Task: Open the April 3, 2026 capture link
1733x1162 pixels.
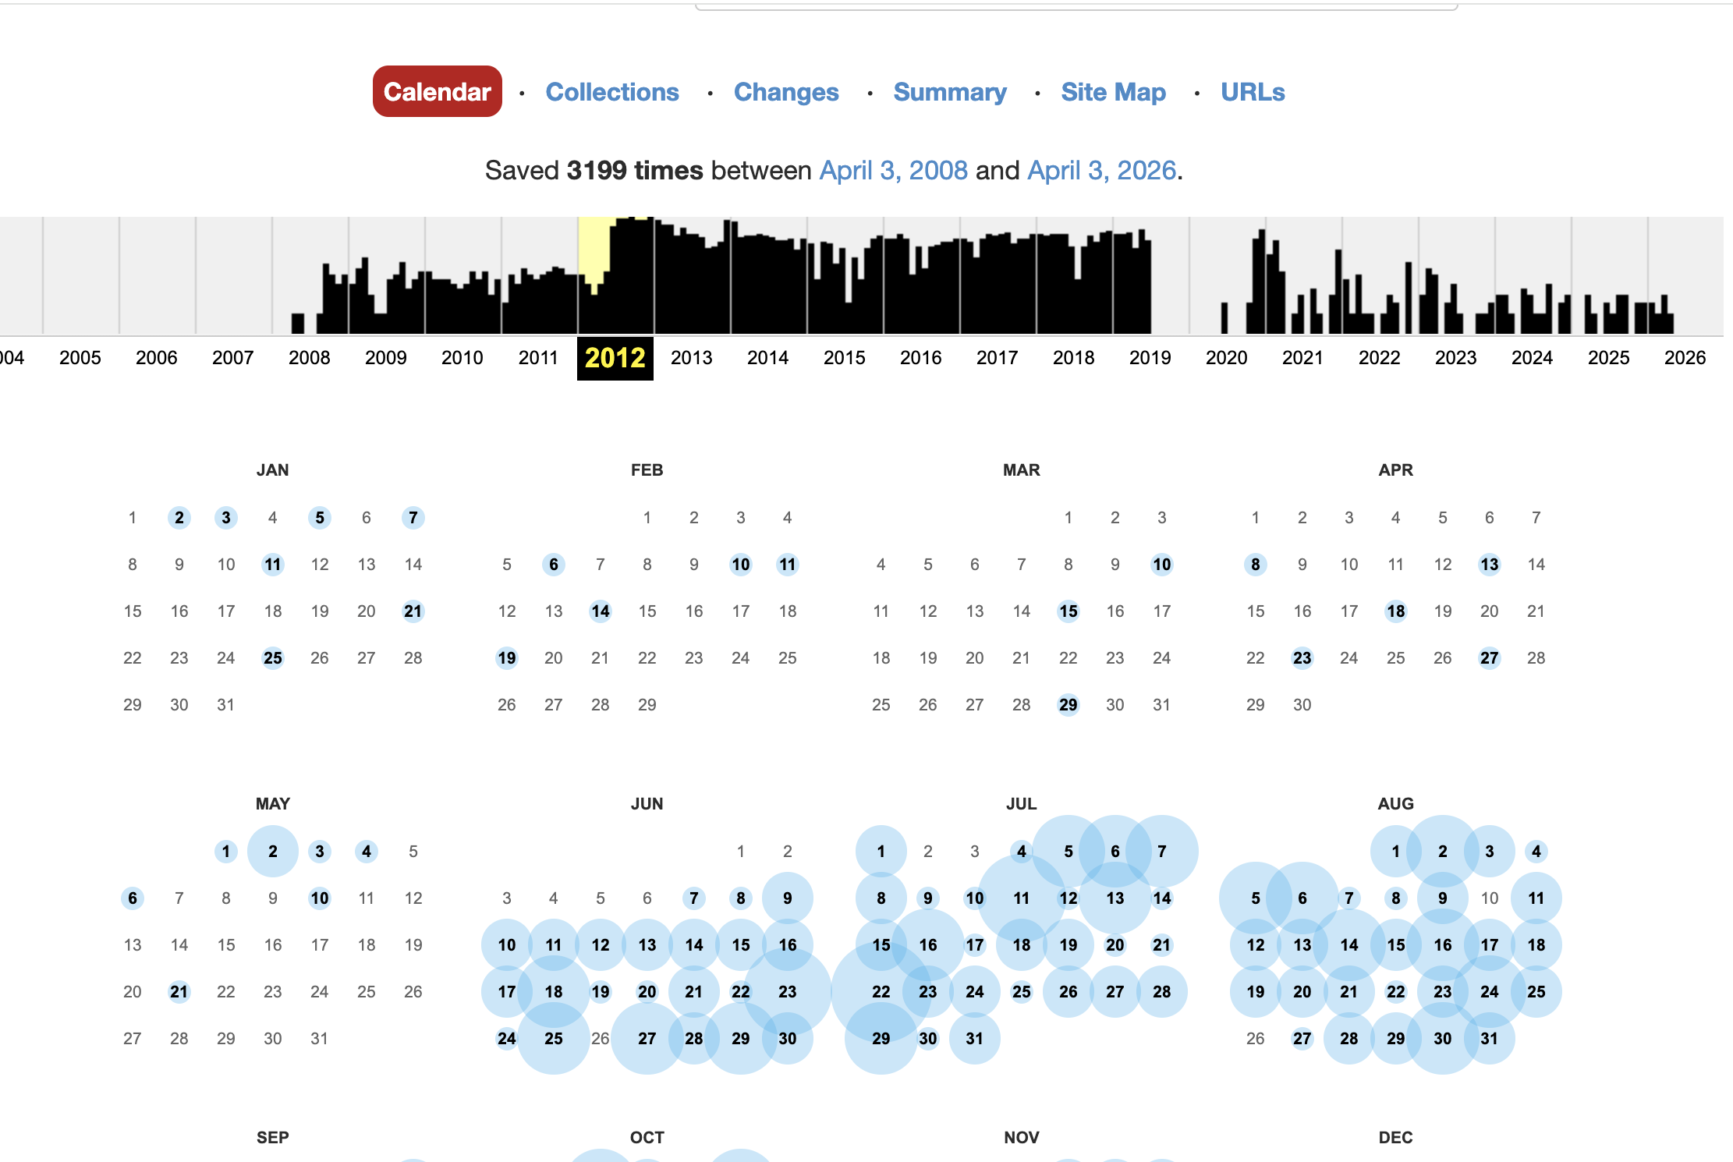Action: (x=1101, y=170)
